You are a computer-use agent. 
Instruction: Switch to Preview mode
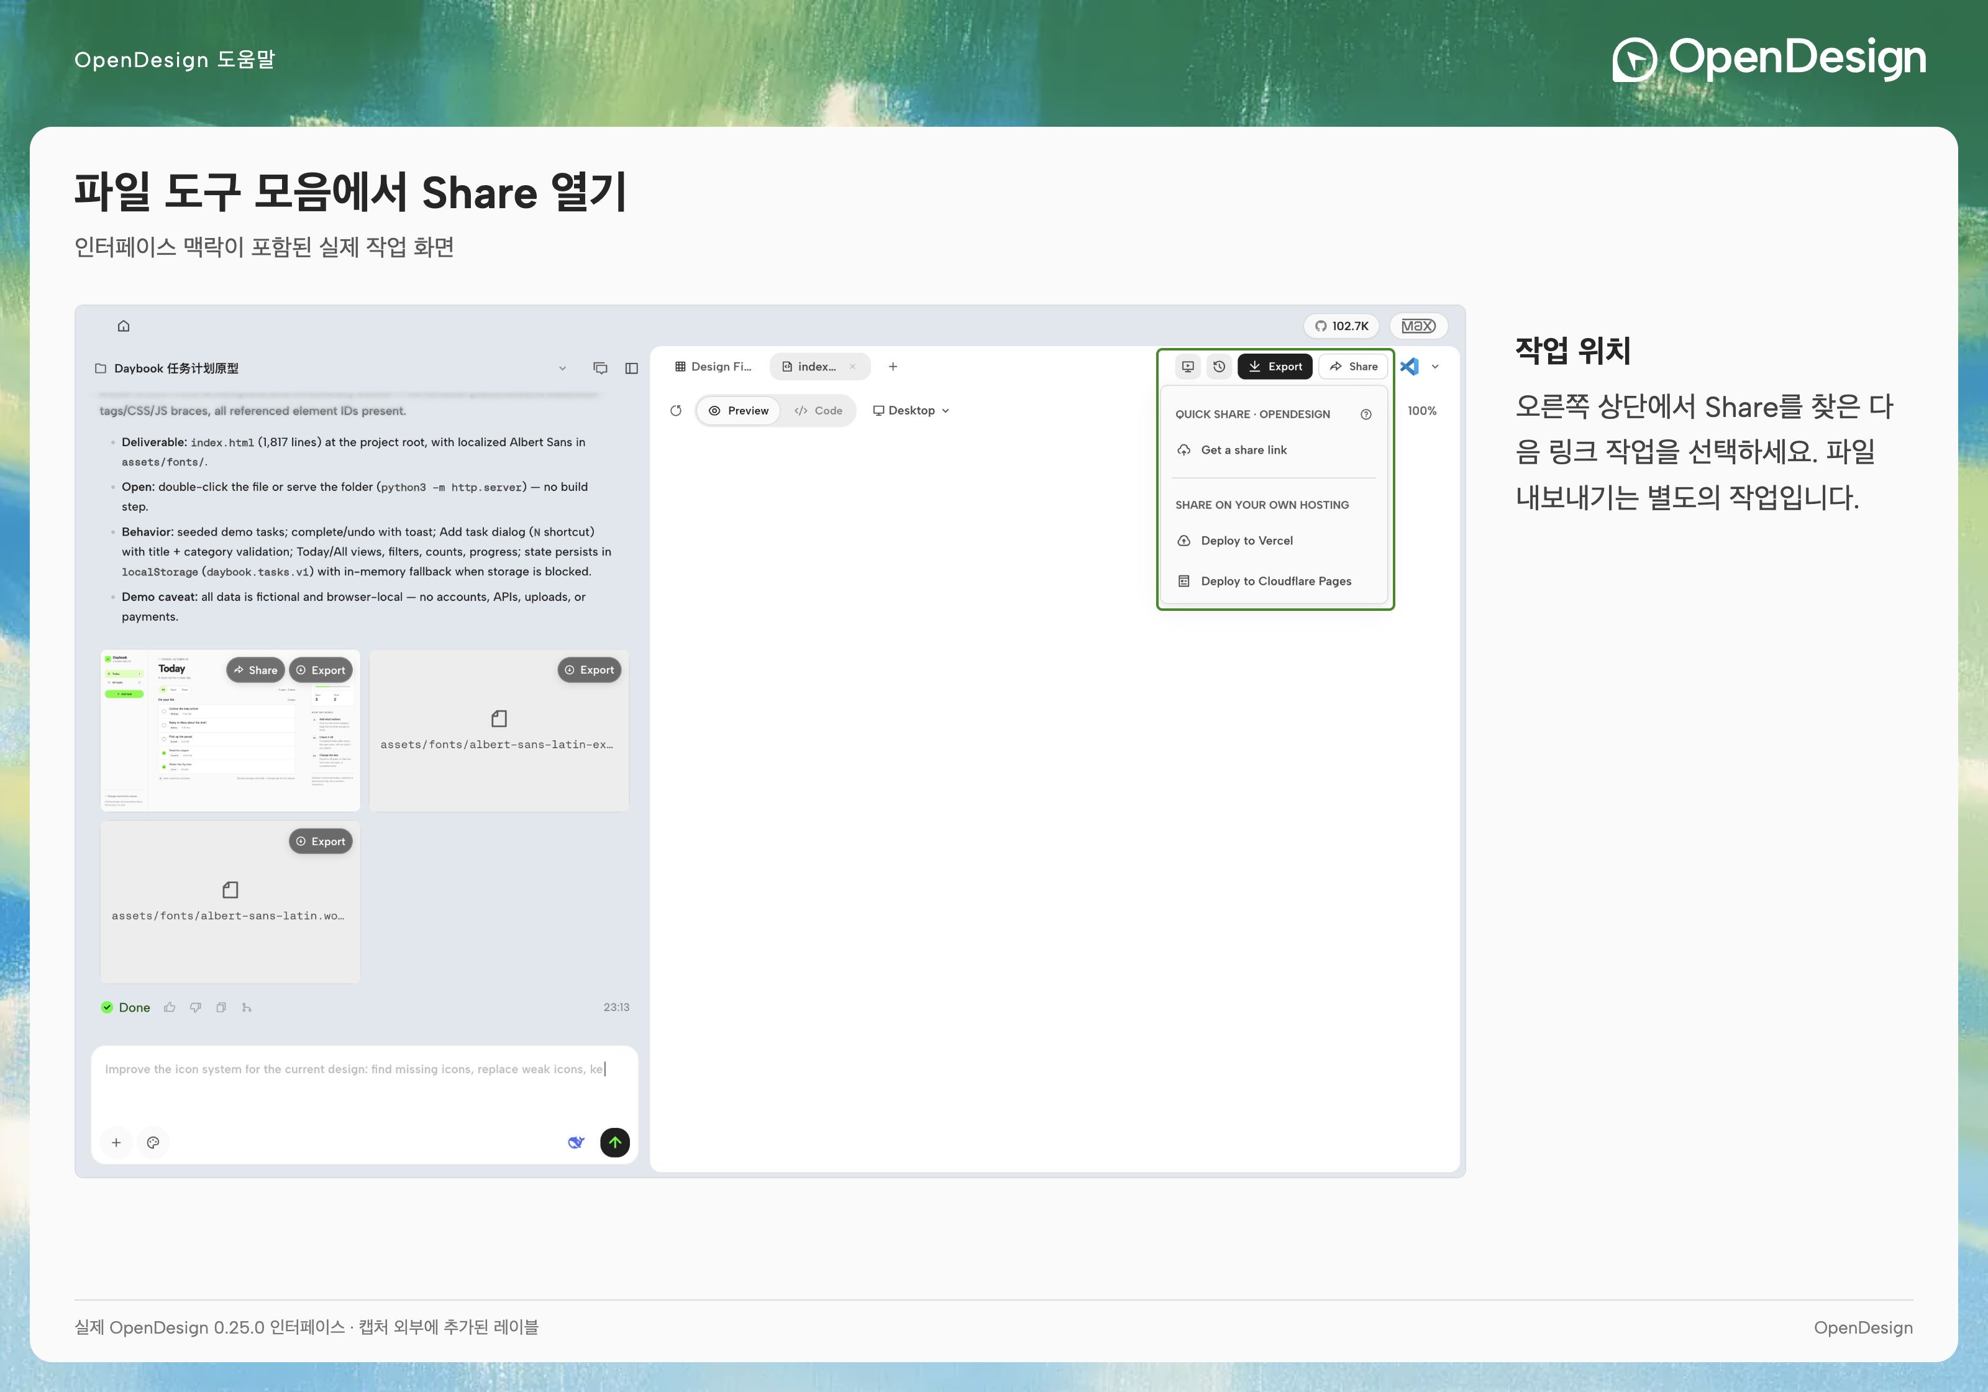pyautogui.click(x=739, y=411)
